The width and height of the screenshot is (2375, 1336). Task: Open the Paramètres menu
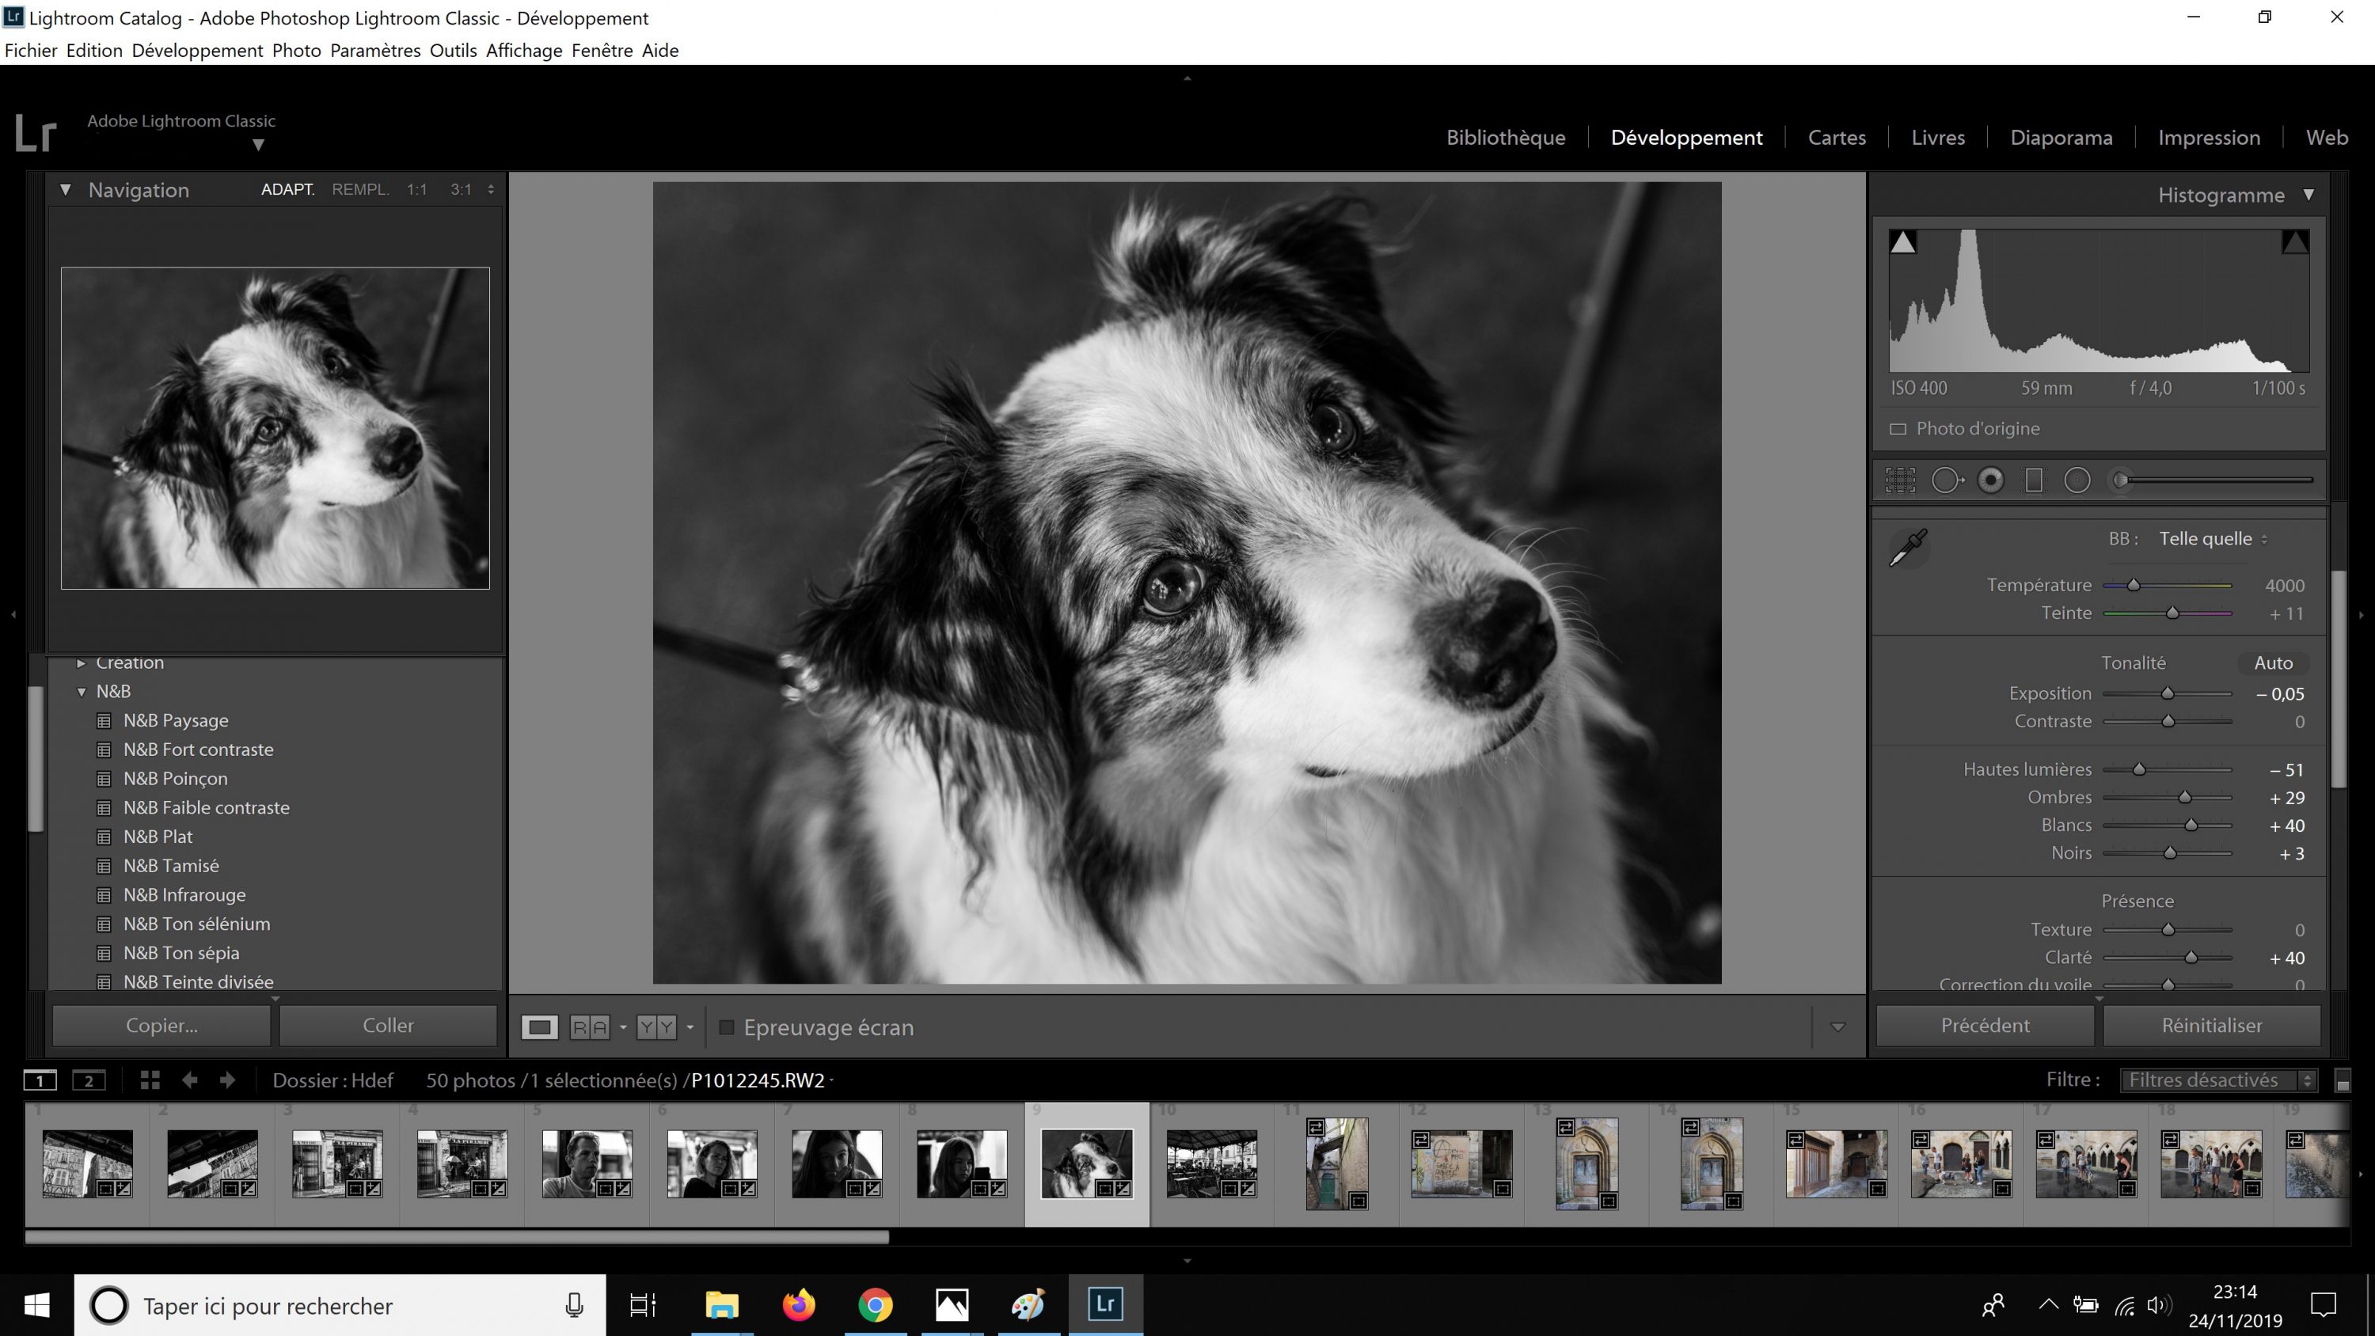click(x=374, y=51)
